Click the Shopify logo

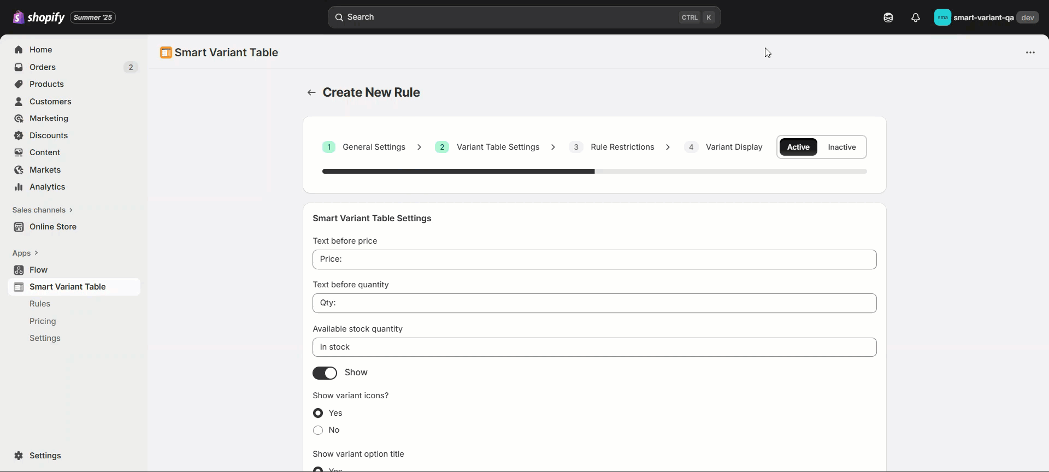click(38, 17)
